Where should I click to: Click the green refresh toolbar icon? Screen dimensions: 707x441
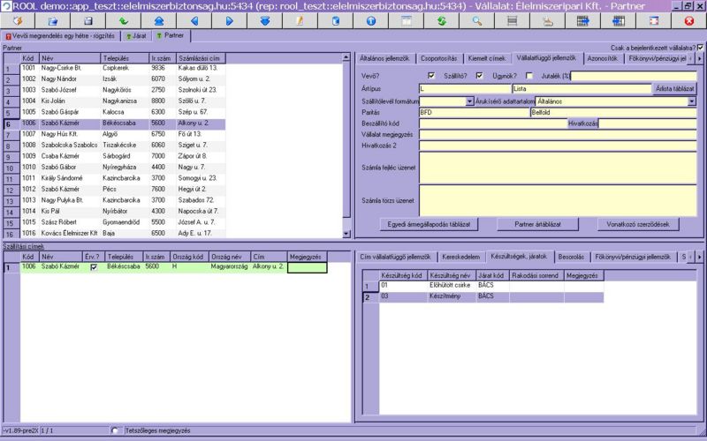click(441, 19)
